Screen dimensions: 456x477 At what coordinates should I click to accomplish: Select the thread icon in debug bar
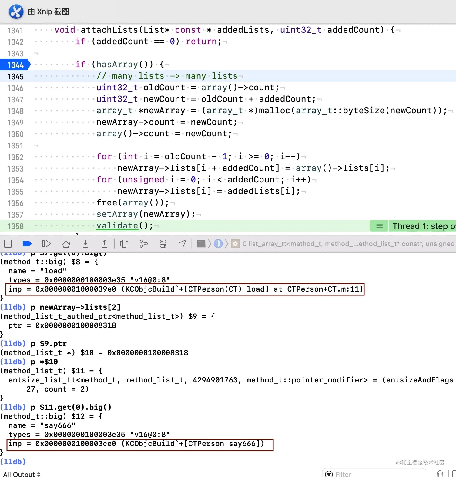pyautogui.click(x=218, y=244)
